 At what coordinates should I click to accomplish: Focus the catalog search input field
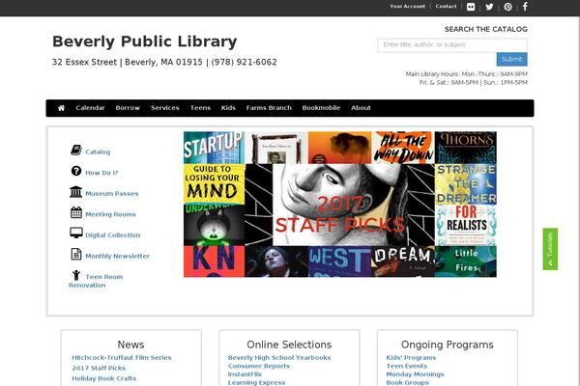pos(452,45)
